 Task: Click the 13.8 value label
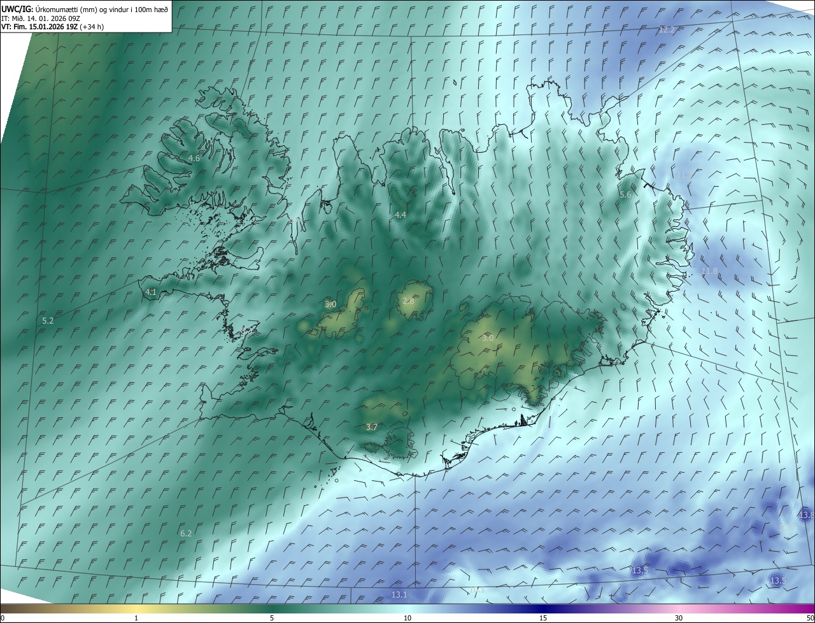point(807,515)
